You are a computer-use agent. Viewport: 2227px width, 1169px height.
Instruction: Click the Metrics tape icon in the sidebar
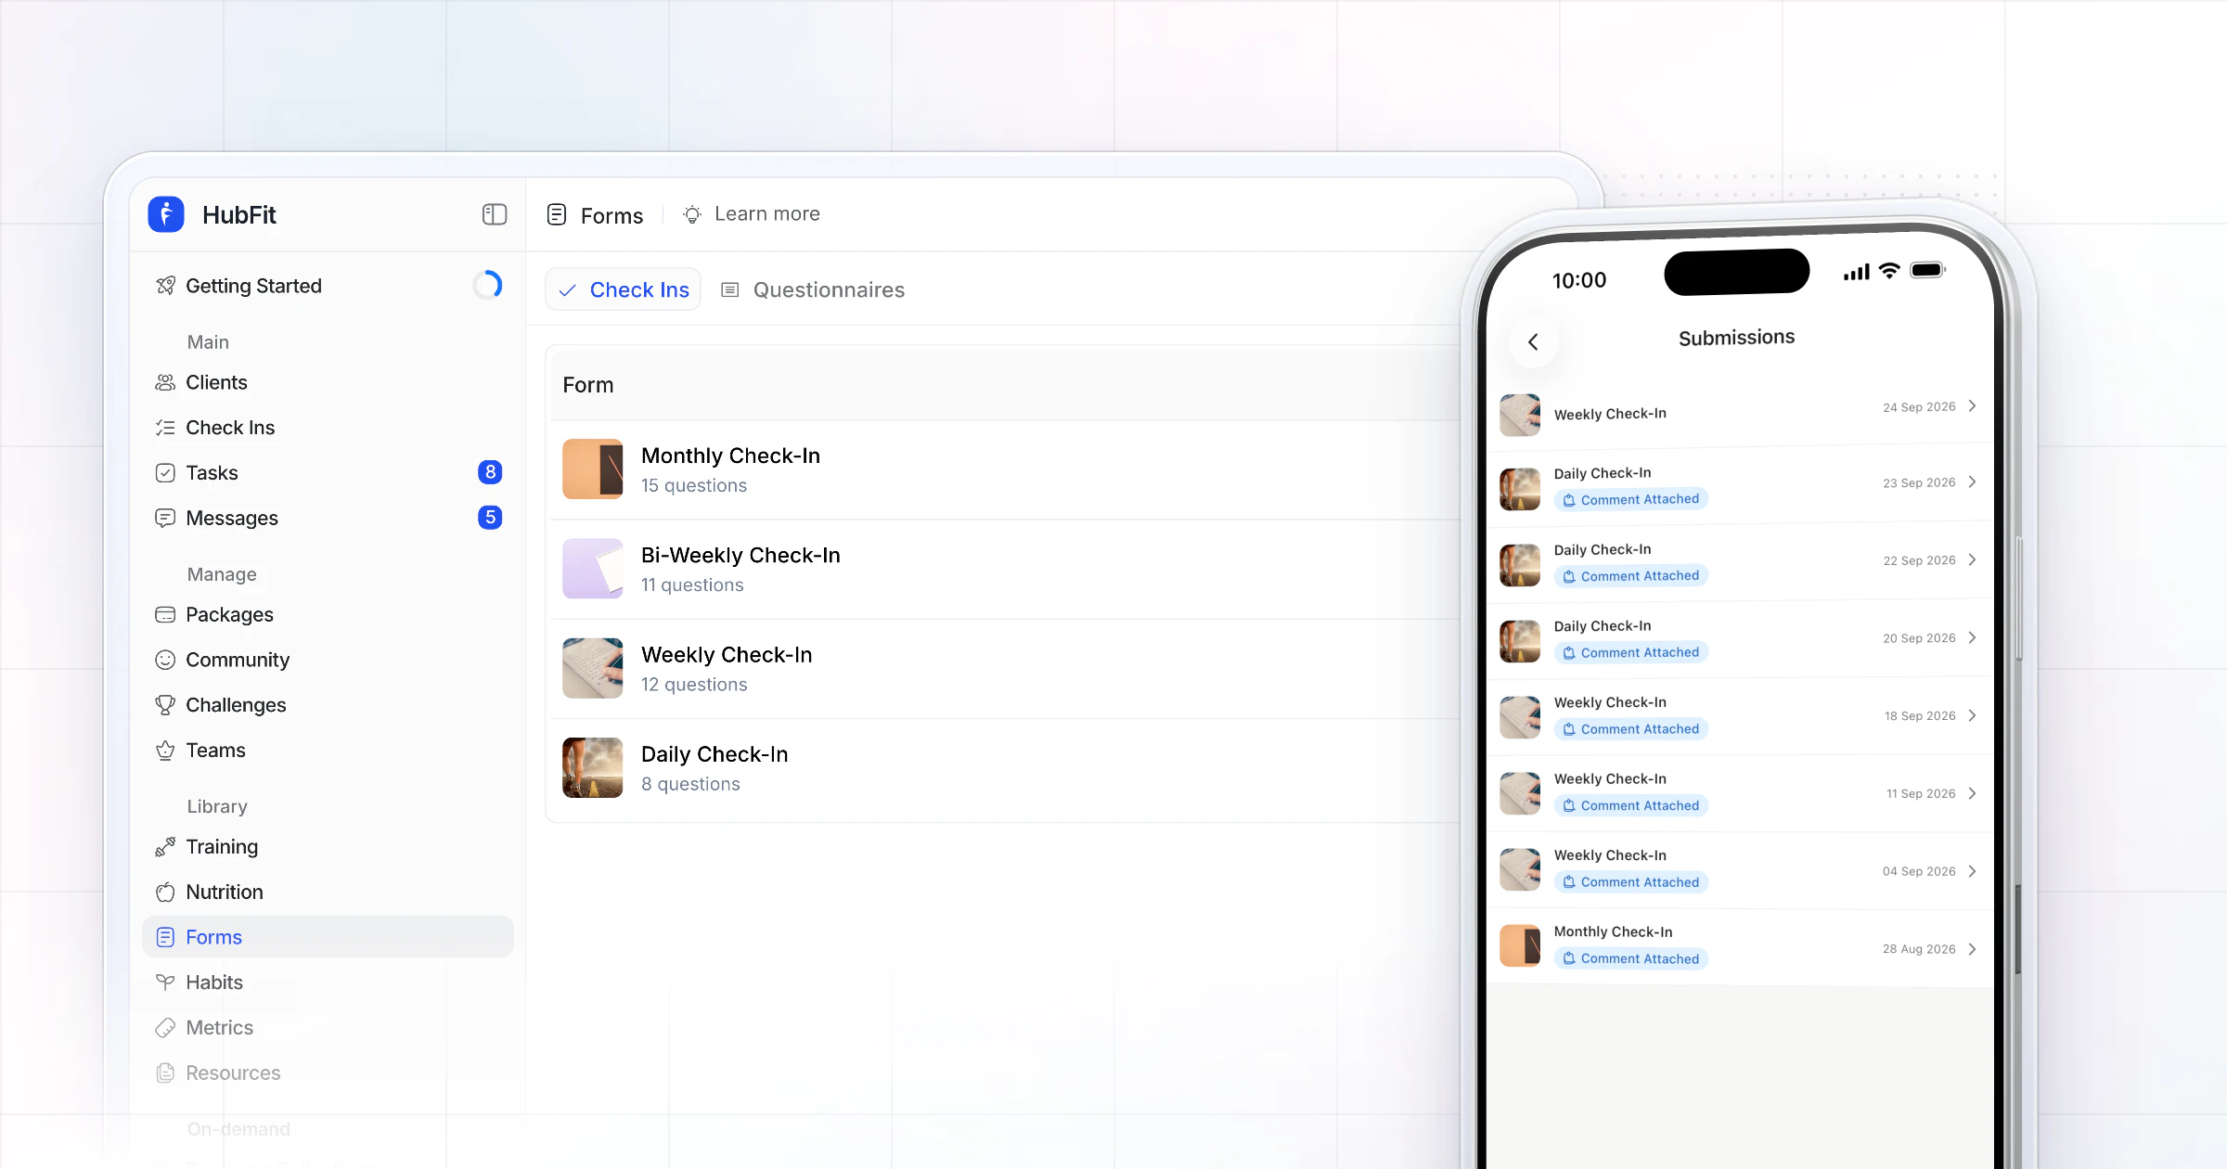coord(165,1027)
